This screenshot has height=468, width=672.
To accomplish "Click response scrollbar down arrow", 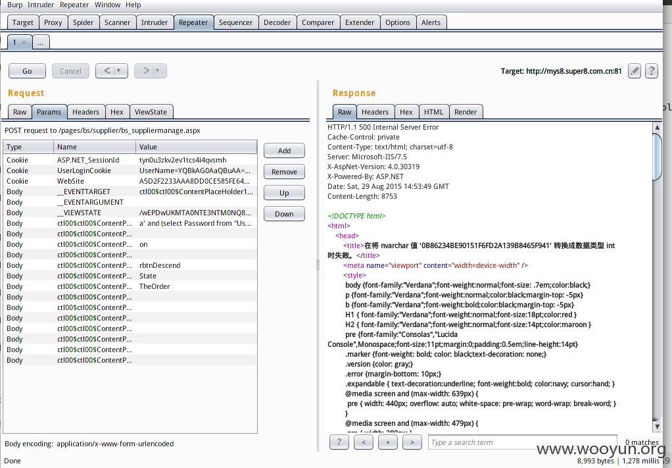I will pyautogui.click(x=657, y=427).
